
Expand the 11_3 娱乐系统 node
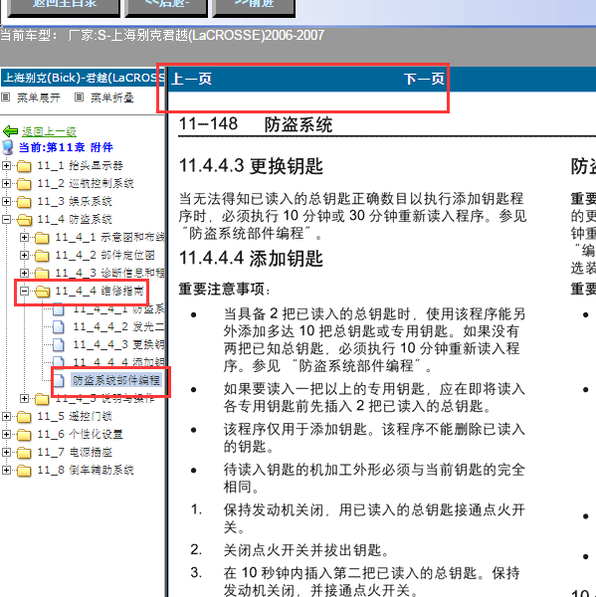6,201
